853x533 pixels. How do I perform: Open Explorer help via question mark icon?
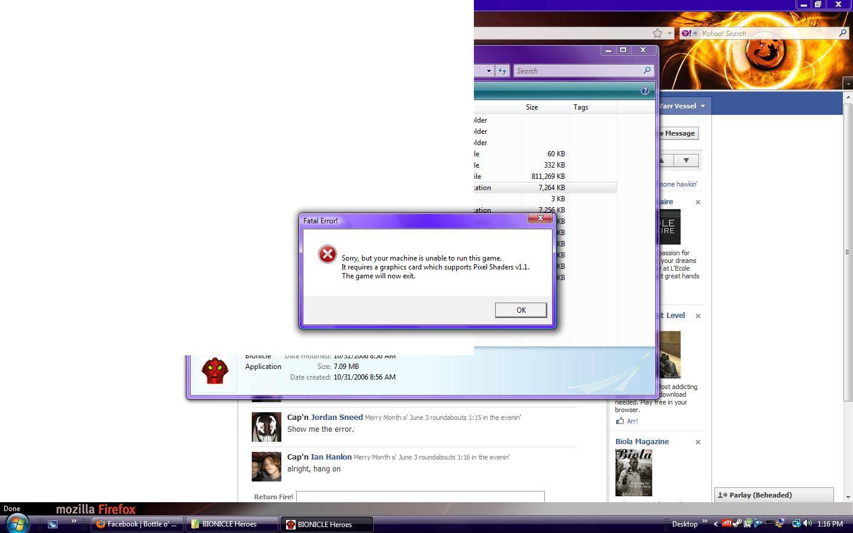tap(644, 91)
